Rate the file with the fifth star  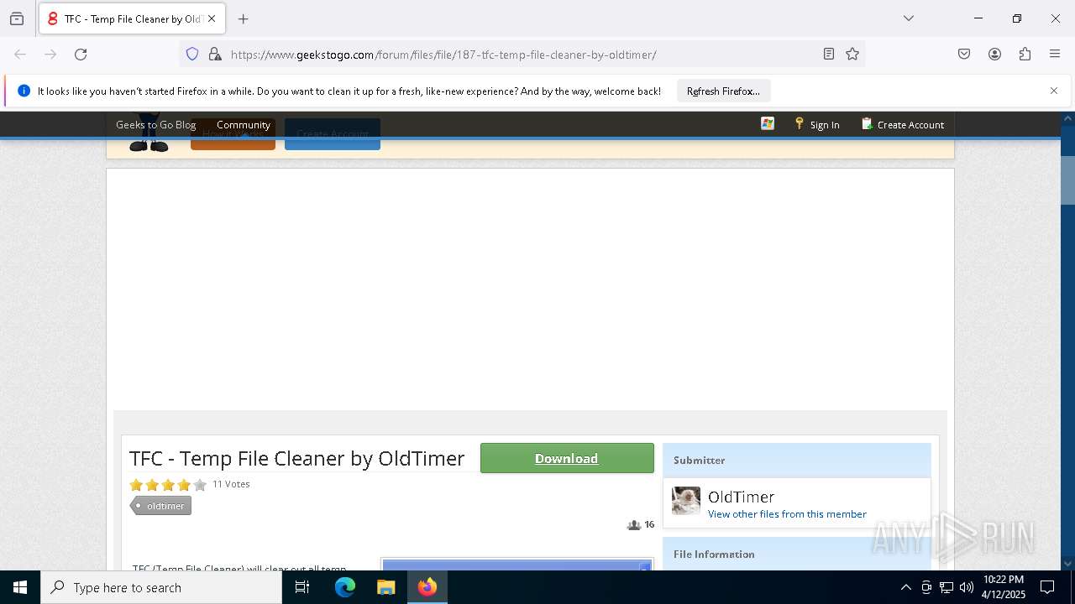tap(200, 485)
